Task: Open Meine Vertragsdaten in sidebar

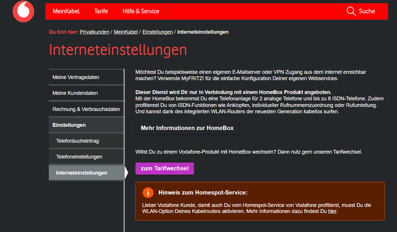Action: click(x=86, y=77)
